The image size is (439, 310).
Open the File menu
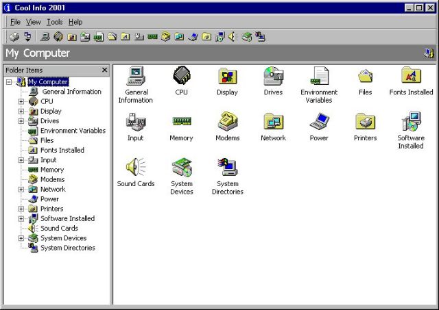[15, 22]
